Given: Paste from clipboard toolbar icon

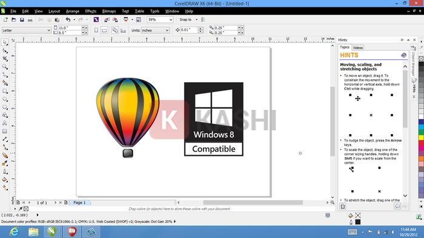Looking at the screenshot, I should (x=57, y=20).
